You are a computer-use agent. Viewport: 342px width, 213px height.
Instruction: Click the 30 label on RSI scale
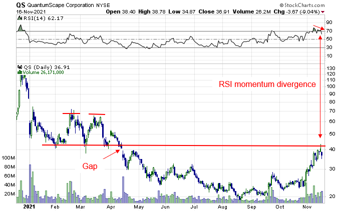pyautogui.click(x=329, y=47)
